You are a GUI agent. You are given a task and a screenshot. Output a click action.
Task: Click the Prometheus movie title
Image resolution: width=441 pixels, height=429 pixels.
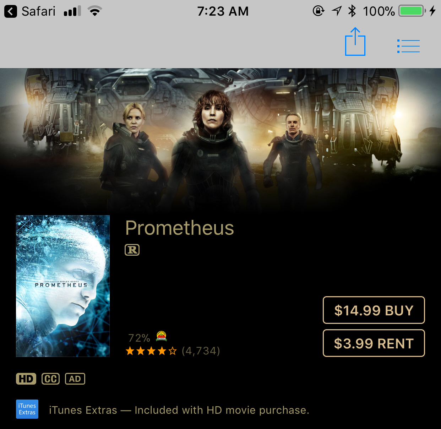pos(180,228)
